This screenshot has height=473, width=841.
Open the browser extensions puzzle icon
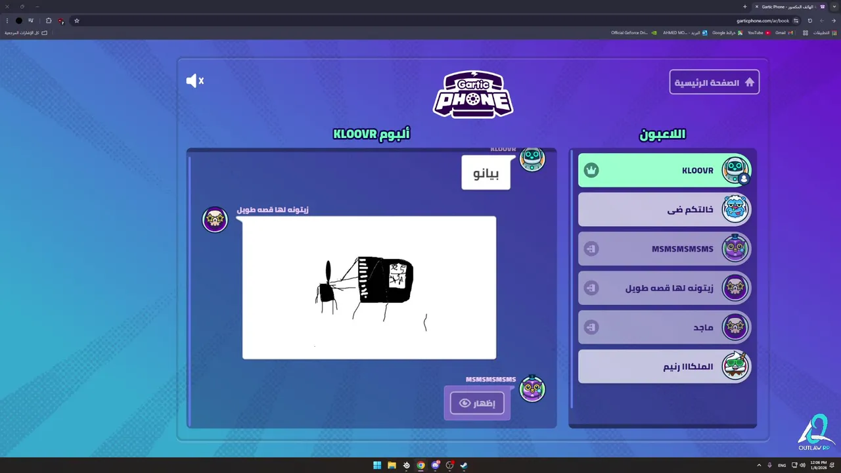(49, 20)
